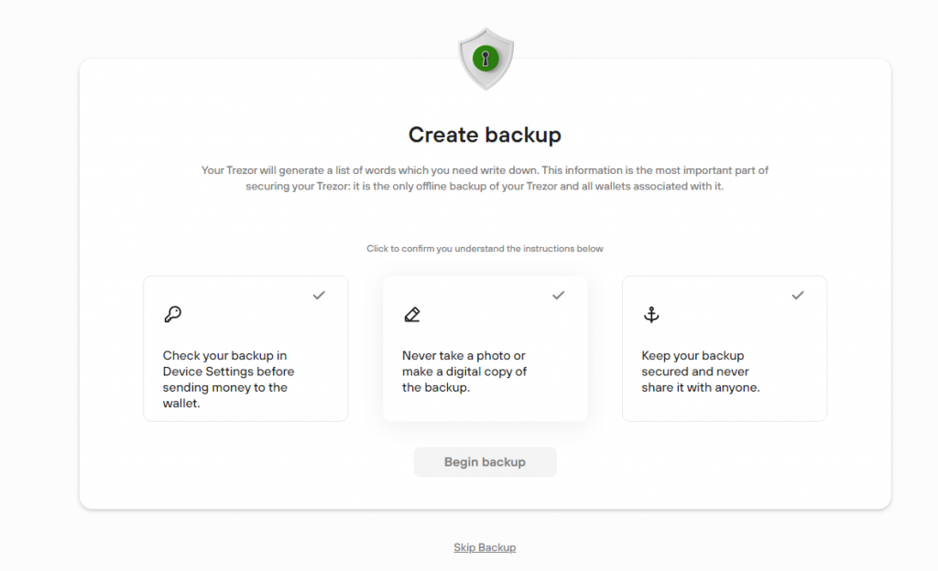938x571 pixels.
Task: Select 'Keep your backup secured' text
Action: (x=701, y=372)
